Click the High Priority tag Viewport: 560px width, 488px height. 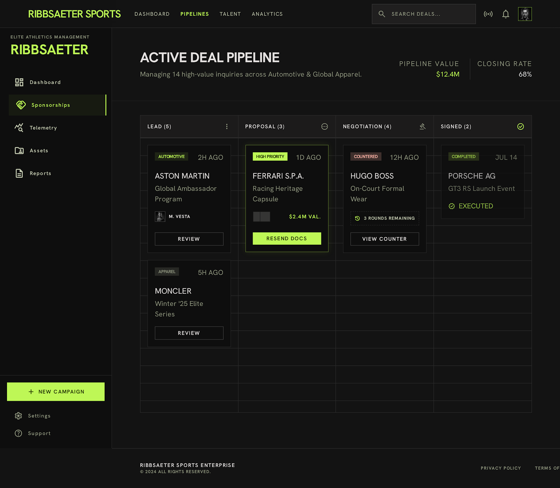click(x=270, y=156)
